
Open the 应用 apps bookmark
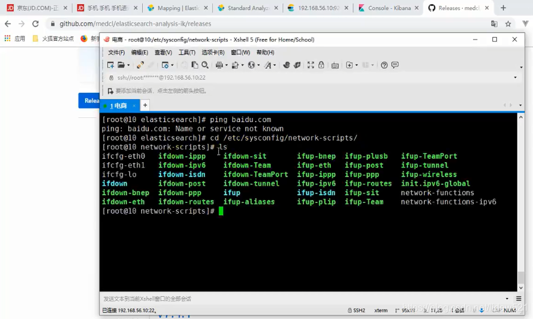click(14, 39)
